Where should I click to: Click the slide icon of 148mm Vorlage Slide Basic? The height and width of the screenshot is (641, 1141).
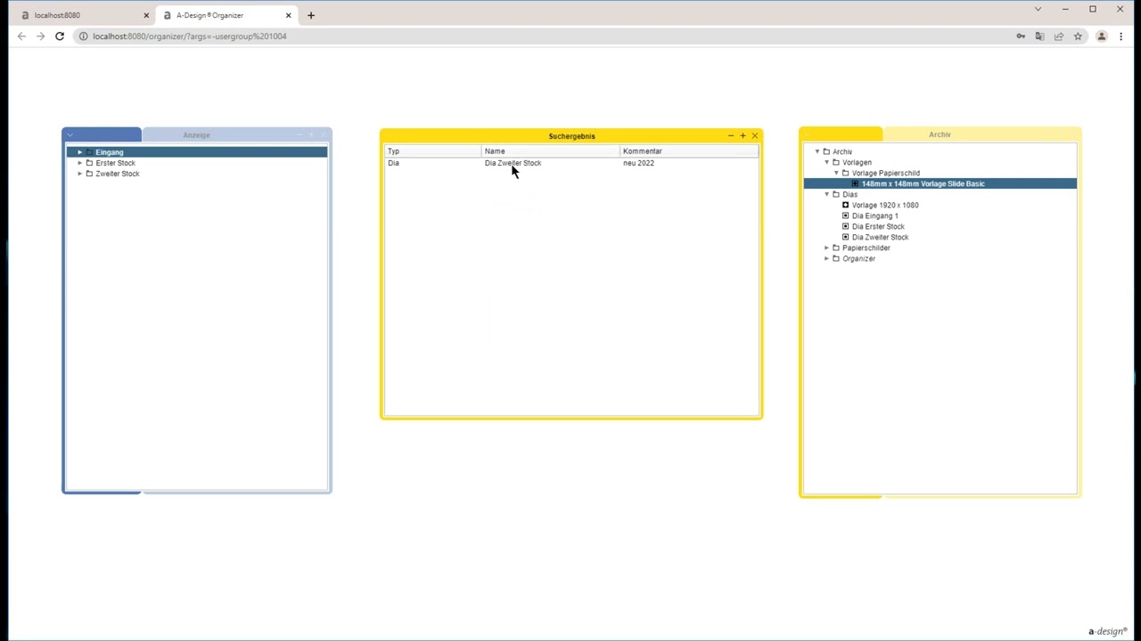855,183
